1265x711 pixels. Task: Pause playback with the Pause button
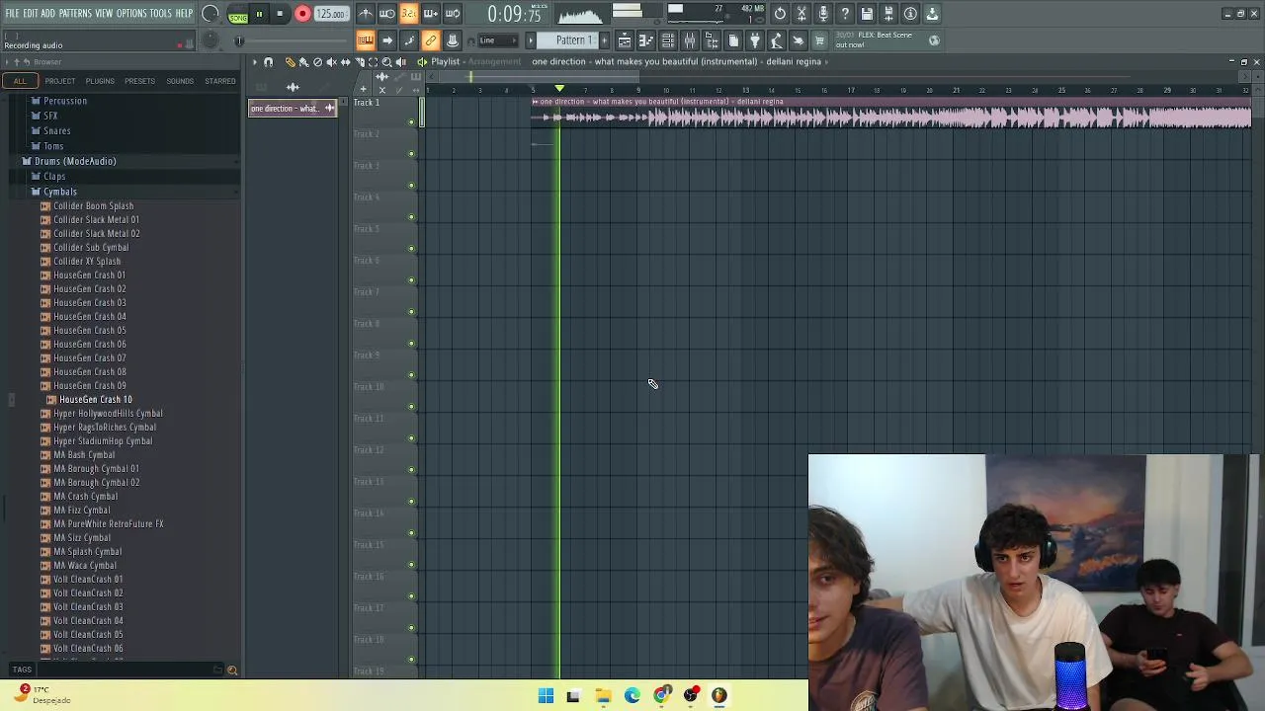point(259,14)
